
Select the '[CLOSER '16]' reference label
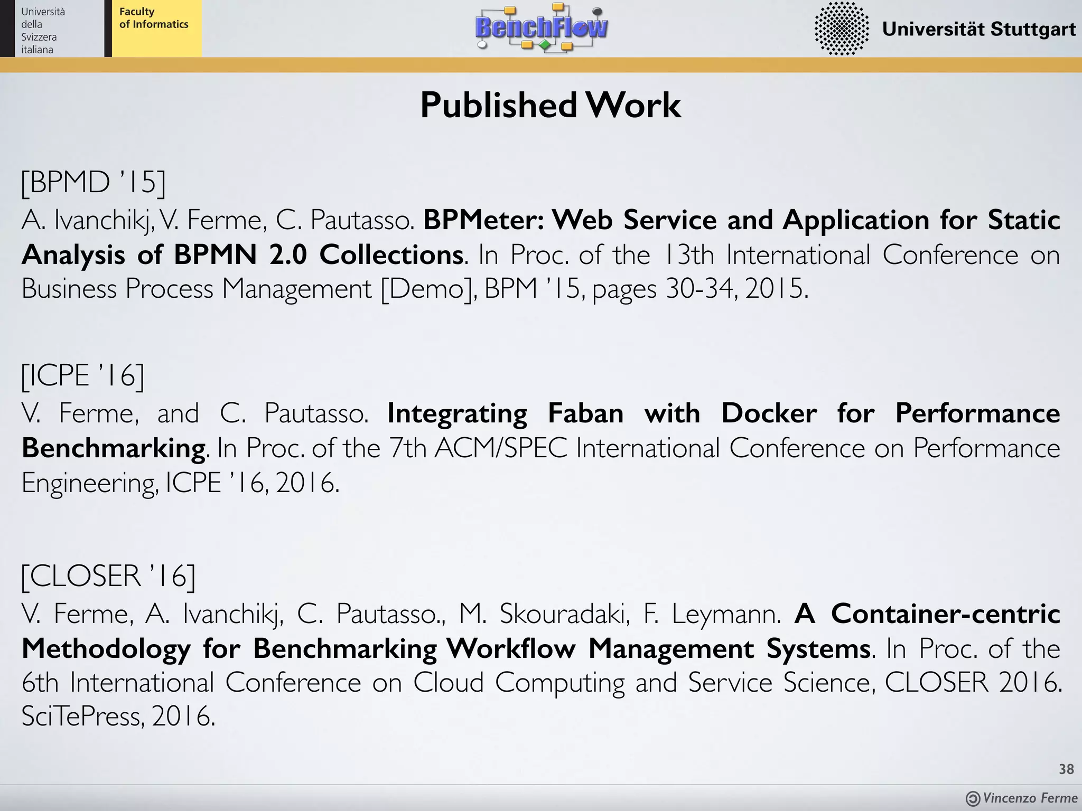click(x=108, y=576)
